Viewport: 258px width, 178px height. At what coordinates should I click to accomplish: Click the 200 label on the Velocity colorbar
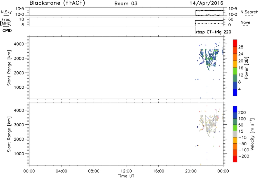click(242, 112)
